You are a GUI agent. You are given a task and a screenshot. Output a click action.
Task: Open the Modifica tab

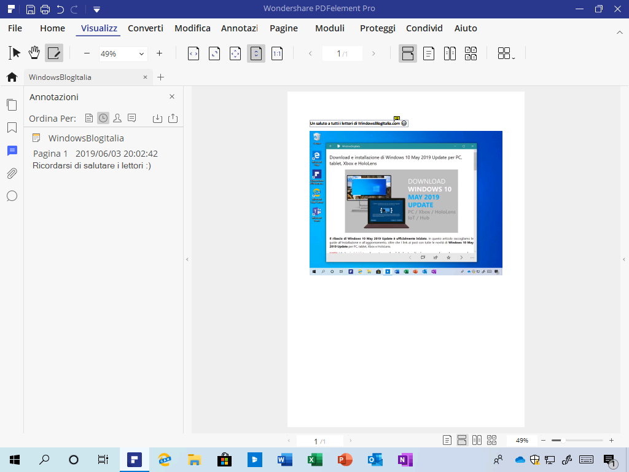pyautogui.click(x=192, y=28)
